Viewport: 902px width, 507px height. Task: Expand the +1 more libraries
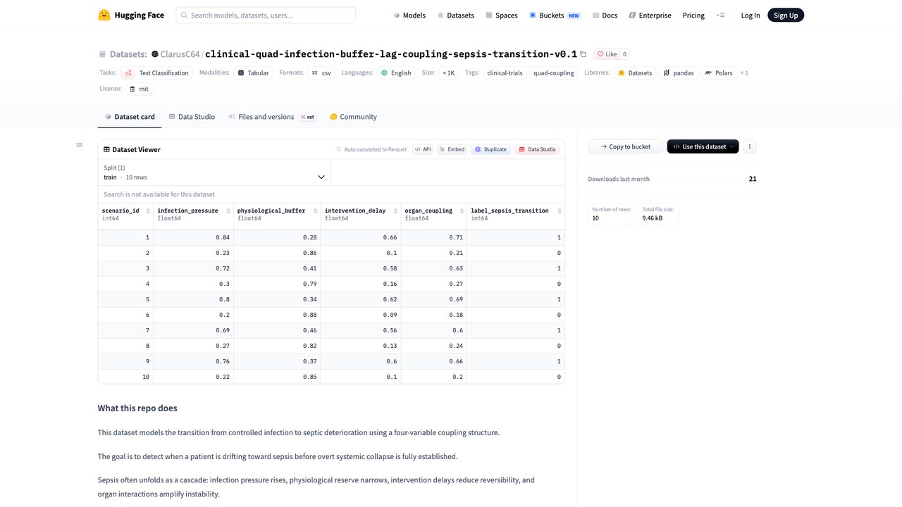pos(744,73)
